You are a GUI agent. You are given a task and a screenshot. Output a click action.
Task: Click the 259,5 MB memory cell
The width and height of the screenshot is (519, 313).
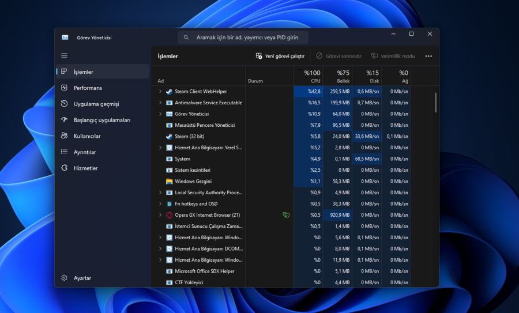coord(337,92)
